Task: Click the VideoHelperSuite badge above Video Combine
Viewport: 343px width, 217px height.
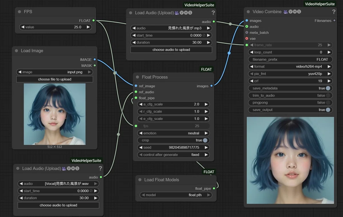Action: (320, 4)
